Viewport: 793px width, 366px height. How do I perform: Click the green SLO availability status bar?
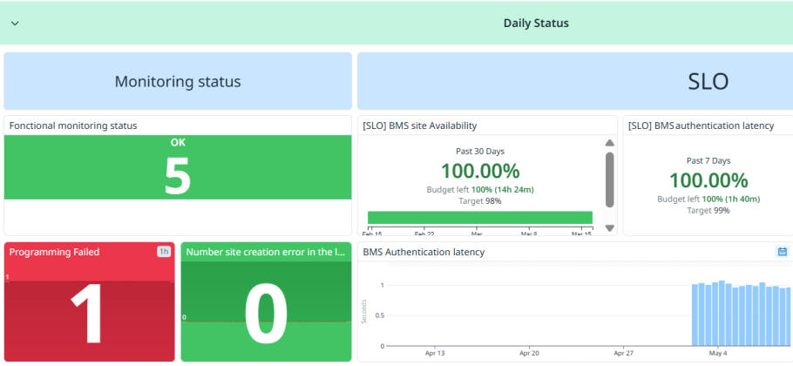click(x=479, y=218)
